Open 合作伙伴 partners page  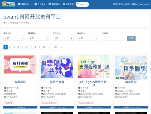tap(40, 4)
